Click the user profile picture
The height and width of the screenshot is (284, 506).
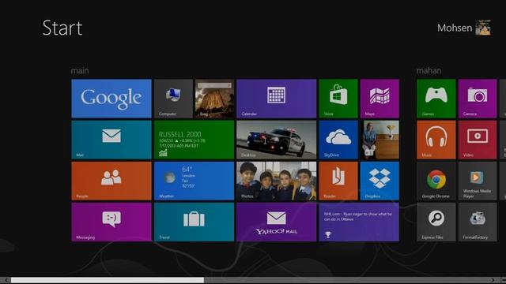point(483,28)
